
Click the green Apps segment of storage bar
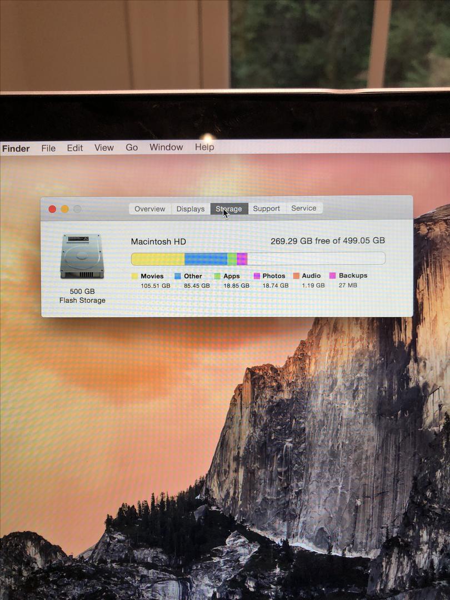click(x=232, y=259)
